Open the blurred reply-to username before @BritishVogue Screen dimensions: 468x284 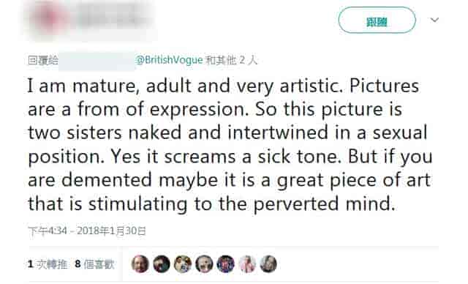point(97,61)
